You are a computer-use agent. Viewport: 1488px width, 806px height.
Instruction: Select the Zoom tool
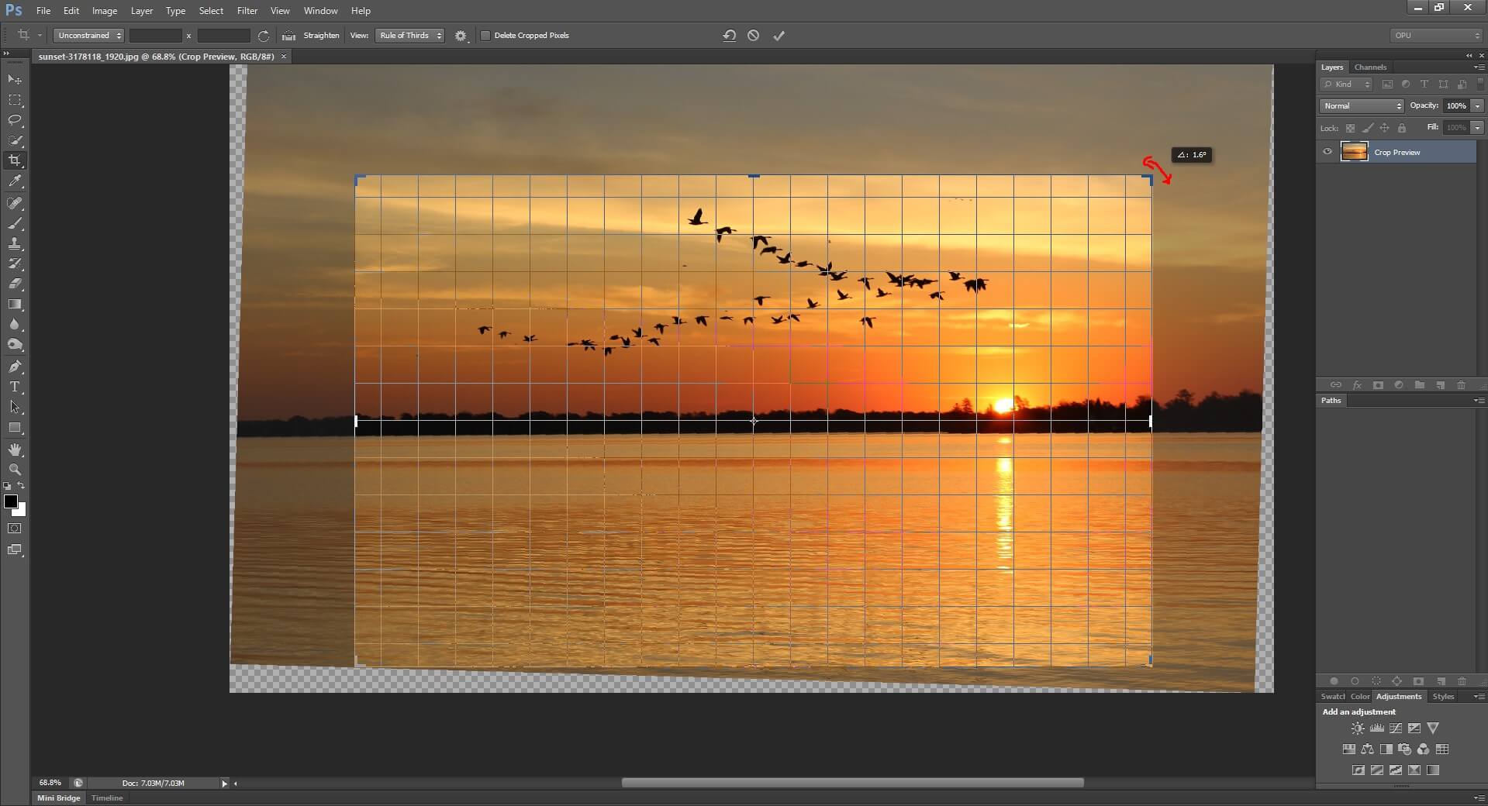15,470
